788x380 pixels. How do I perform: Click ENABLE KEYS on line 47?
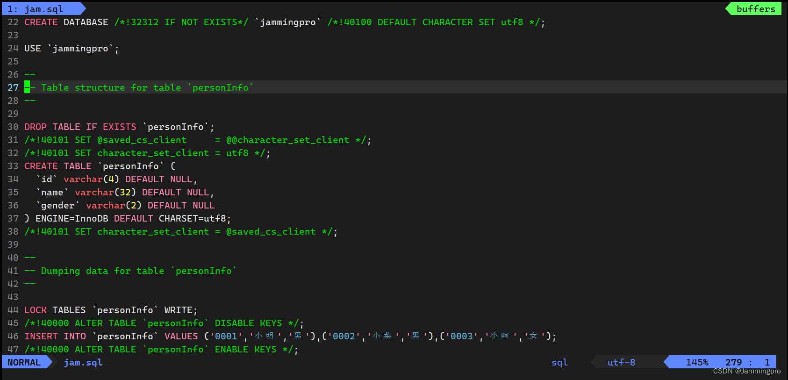click(246, 349)
